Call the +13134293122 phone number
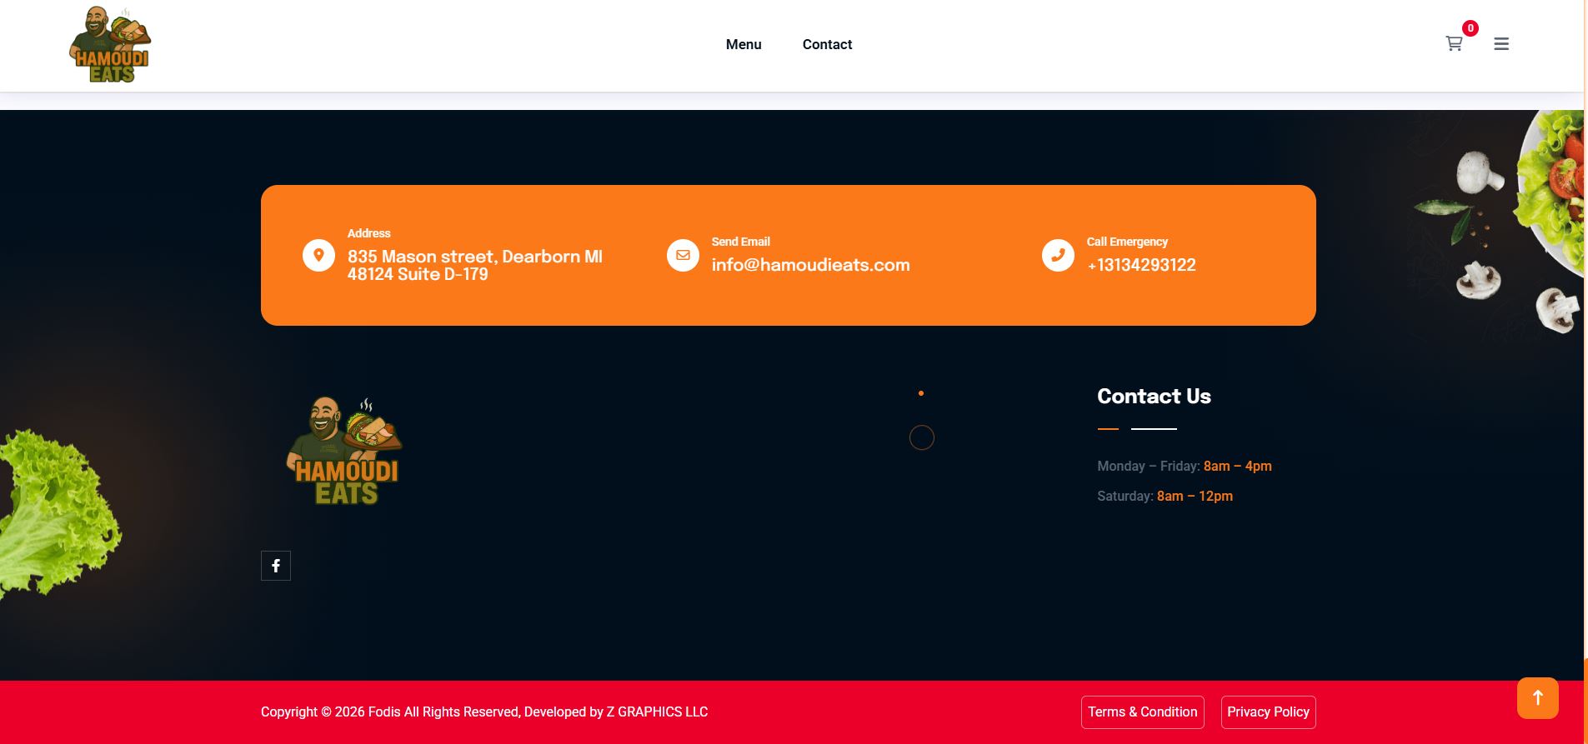This screenshot has height=744, width=1588. coord(1141,265)
